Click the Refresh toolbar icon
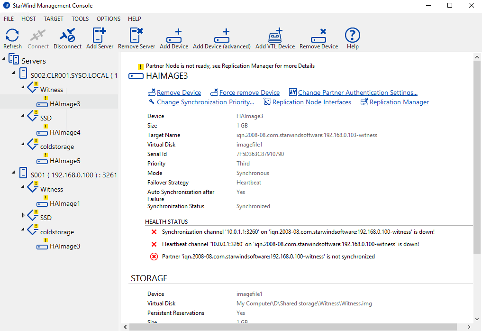 [x=12, y=38]
